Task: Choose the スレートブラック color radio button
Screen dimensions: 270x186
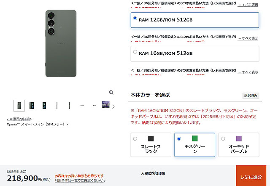Action: click(135, 138)
